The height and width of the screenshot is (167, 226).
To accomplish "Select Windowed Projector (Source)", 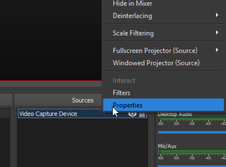I will (x=156, y=63).
